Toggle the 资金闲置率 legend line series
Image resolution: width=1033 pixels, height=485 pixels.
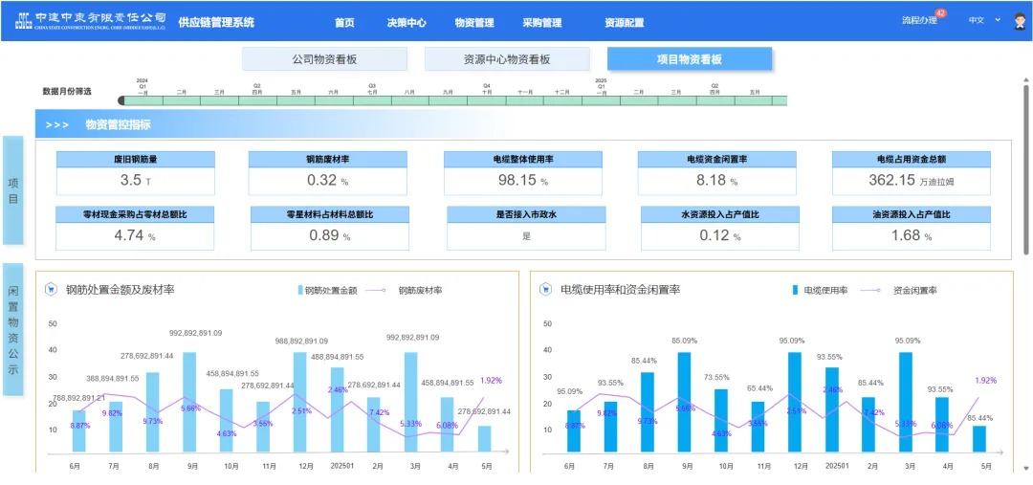(x=898, y=290)
